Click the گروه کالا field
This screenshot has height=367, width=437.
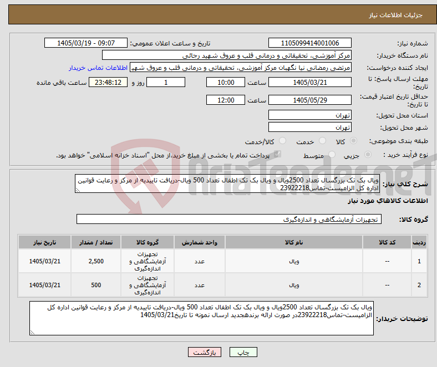tap(229, 219)
